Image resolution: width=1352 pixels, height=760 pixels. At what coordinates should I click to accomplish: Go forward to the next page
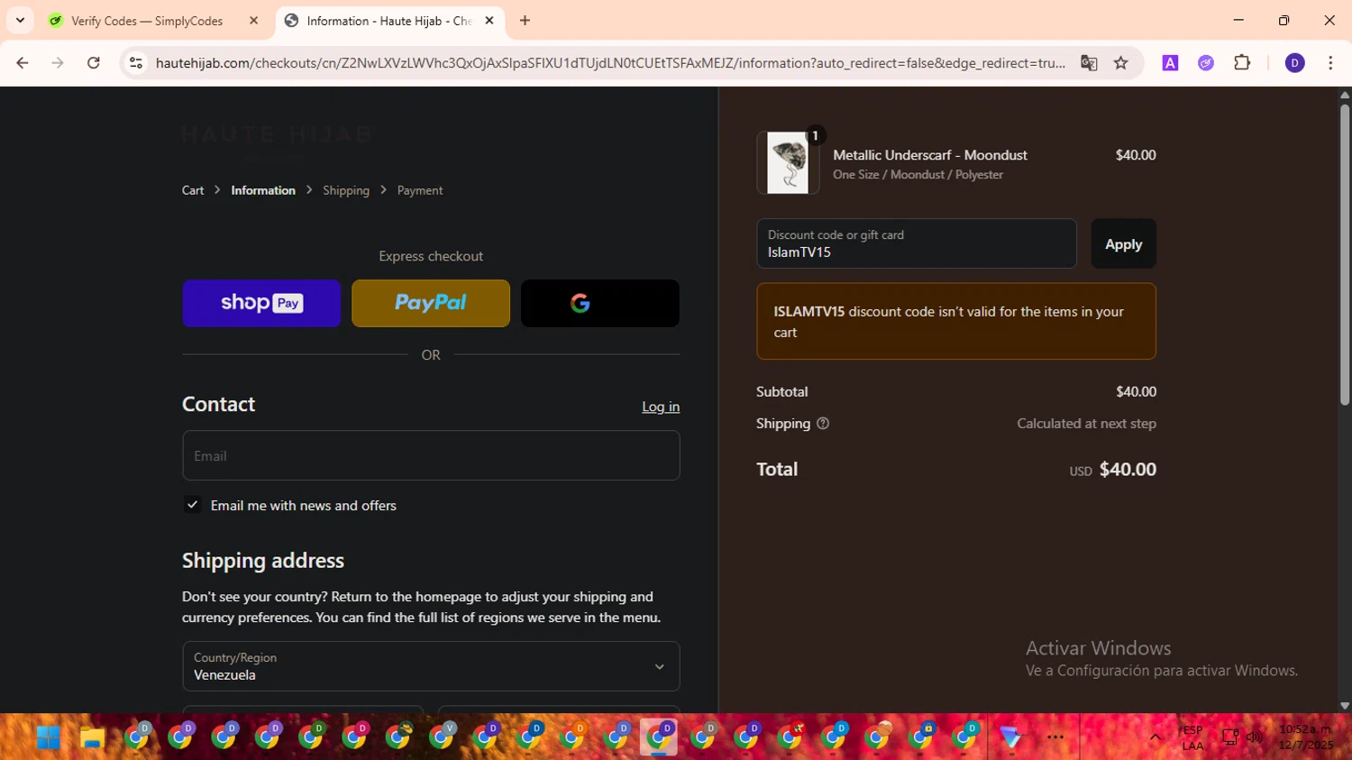58,63
